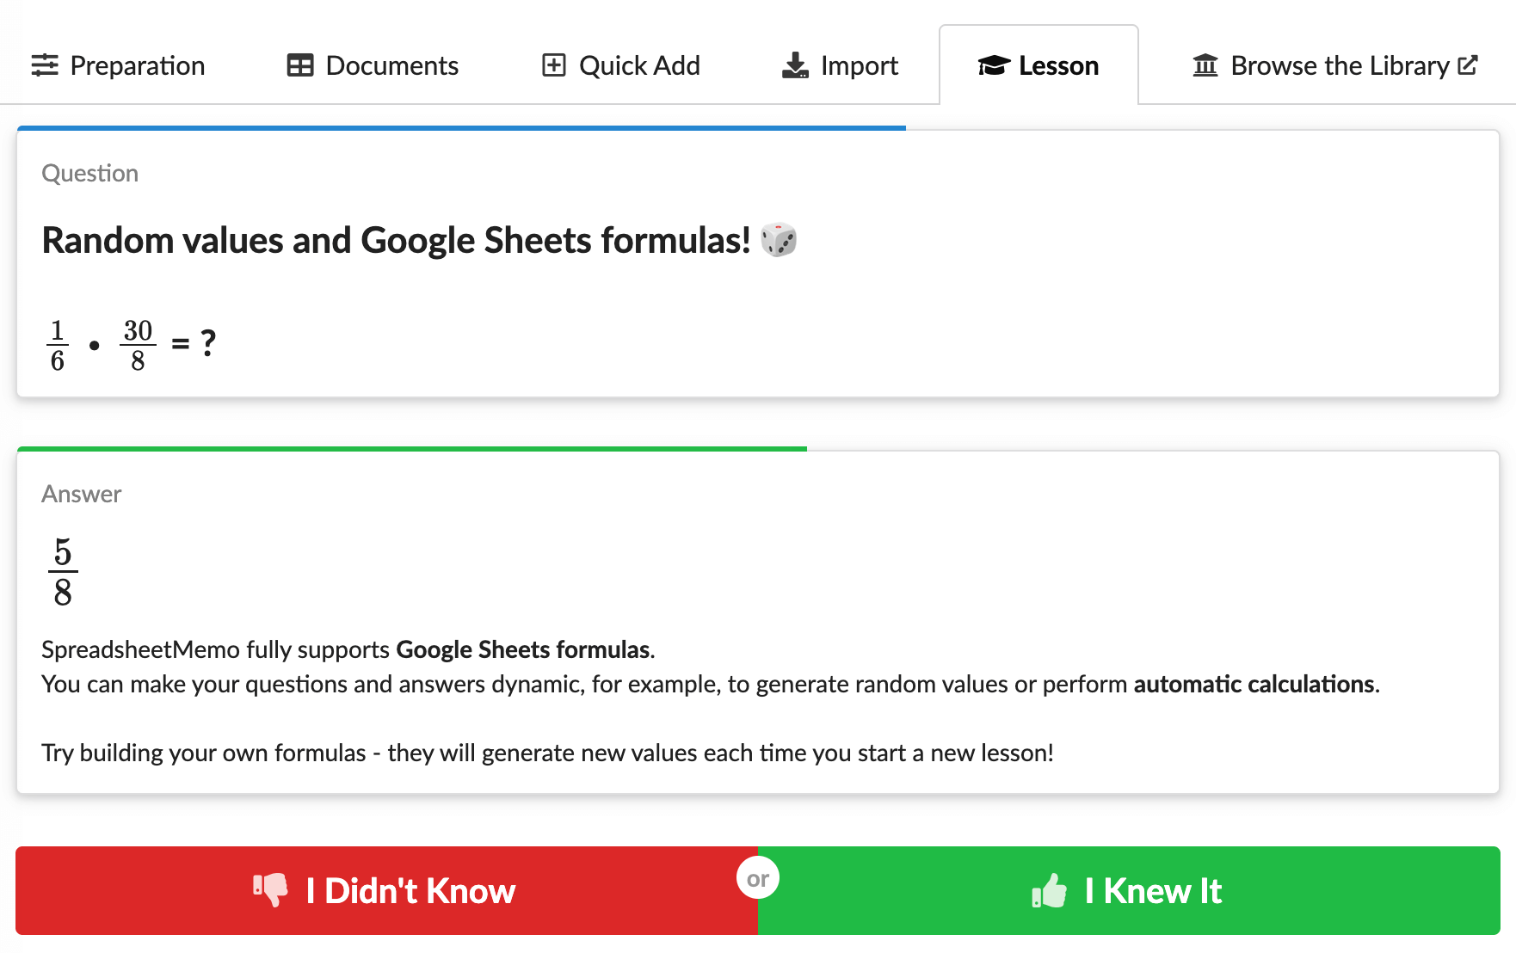
Task: Click the thumbs-down icon on the red button
Action: tap(272, 890)
